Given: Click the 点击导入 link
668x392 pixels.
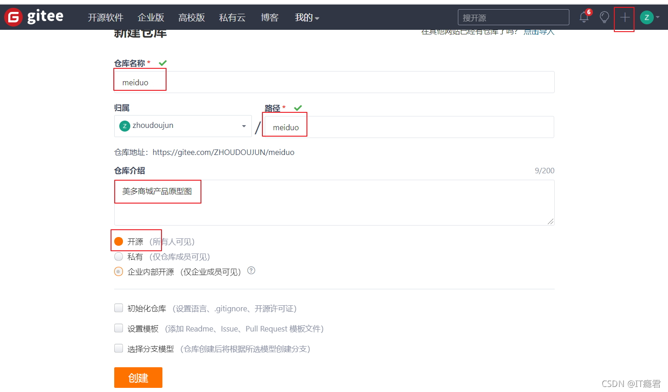Looking at the screenshot, I should pyautogui.click(x=539, y=32).
